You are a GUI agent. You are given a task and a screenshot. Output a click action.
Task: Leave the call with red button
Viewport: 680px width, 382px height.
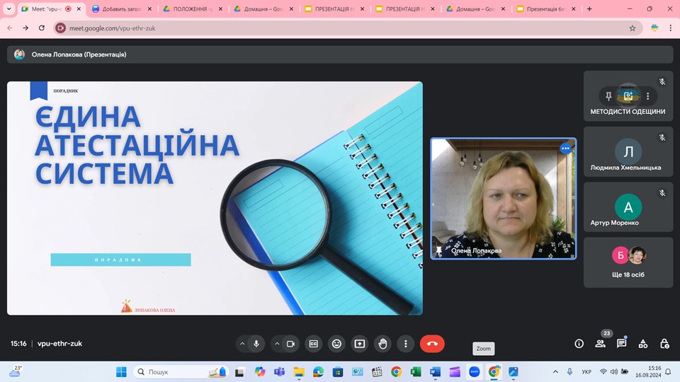coord(432,344)
